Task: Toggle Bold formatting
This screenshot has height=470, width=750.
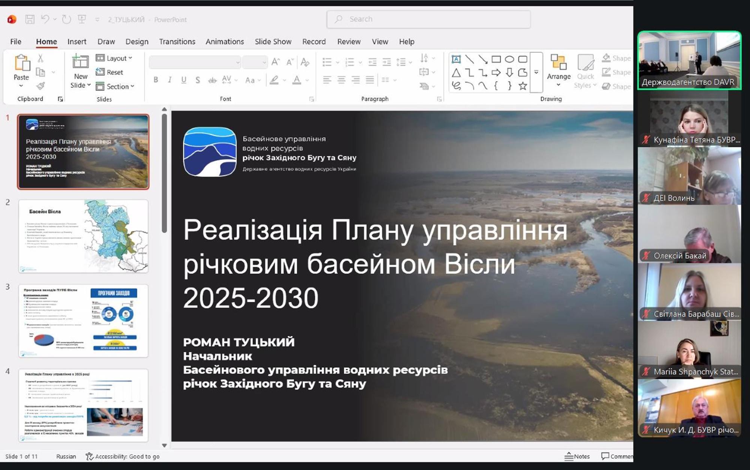Action: 156,80
